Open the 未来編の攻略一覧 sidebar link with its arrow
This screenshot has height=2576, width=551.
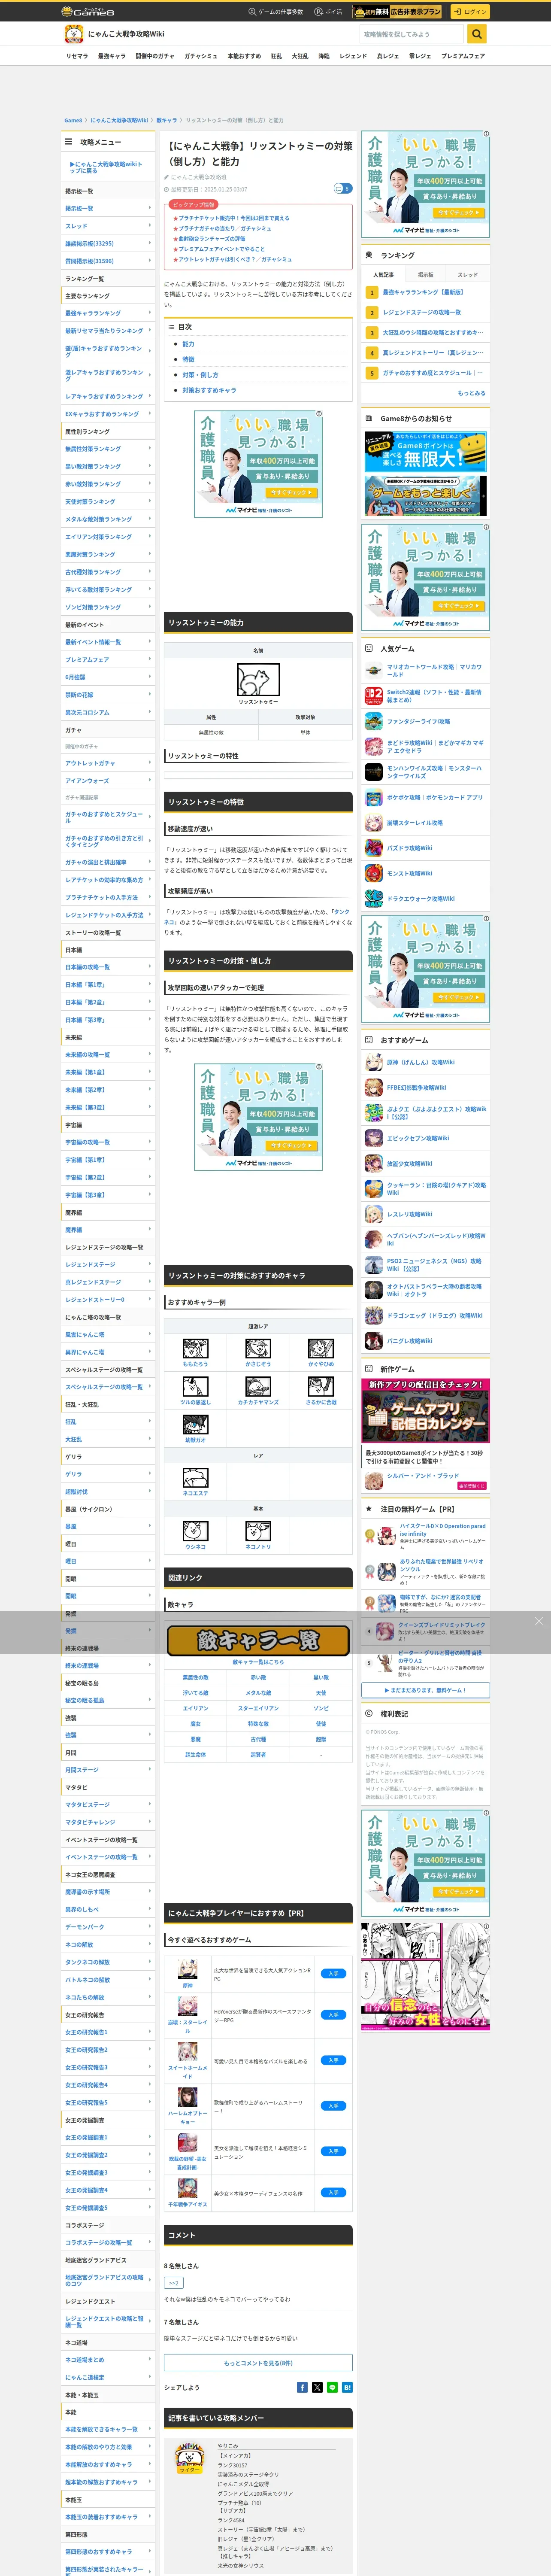pos(108,1054)
